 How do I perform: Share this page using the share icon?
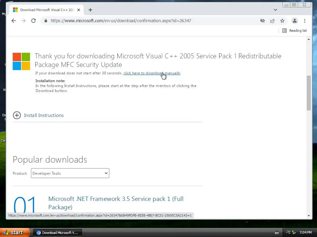tap(272, 21)
